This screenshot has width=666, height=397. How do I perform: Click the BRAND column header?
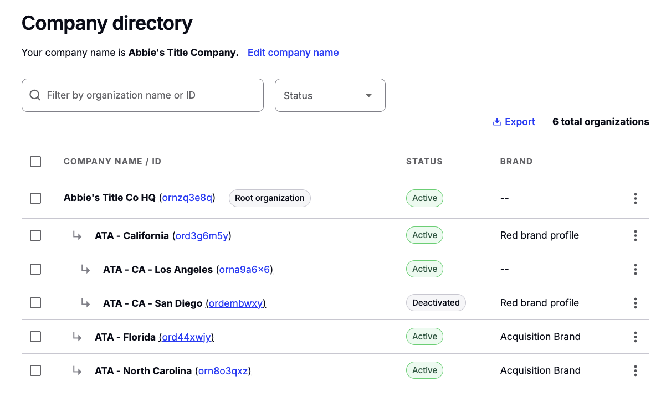pyautogui.click(x=516, y=162)
